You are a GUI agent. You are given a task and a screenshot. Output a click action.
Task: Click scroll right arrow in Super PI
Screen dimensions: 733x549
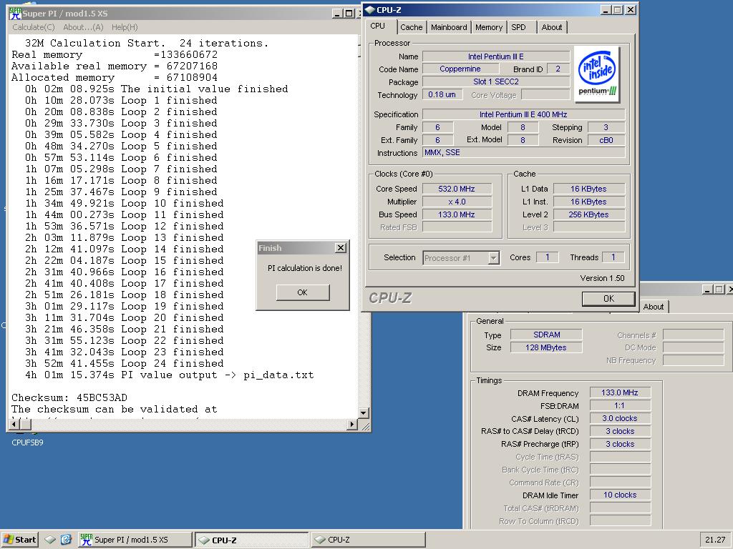352,424
